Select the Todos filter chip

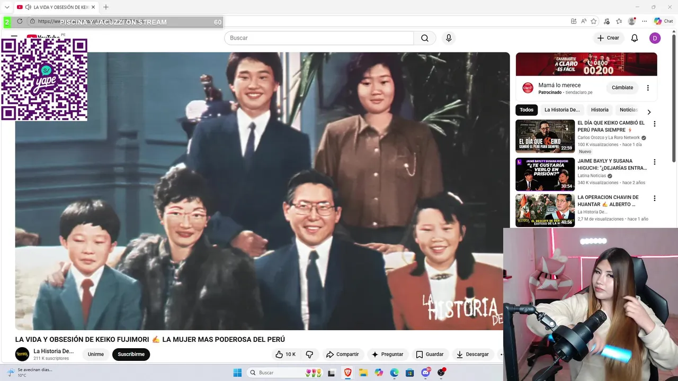(527, 110)
